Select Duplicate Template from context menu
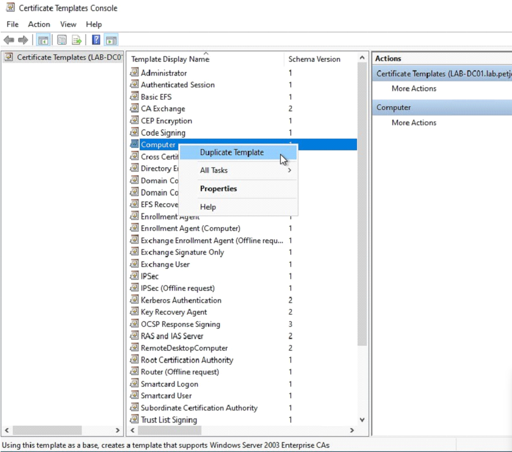This screenshot has height=452, width=512. tap(232, 153)
